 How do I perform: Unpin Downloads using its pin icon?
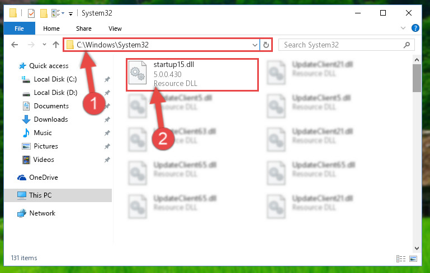pyautogui.click(x=107, y=119)
